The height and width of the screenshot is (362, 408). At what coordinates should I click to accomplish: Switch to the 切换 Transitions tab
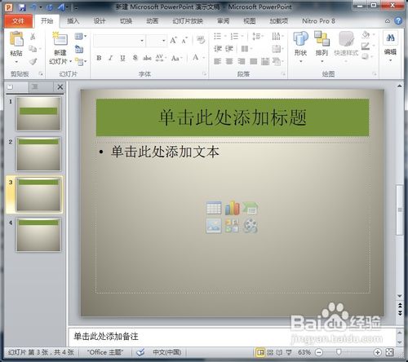[x=126, y=21]
